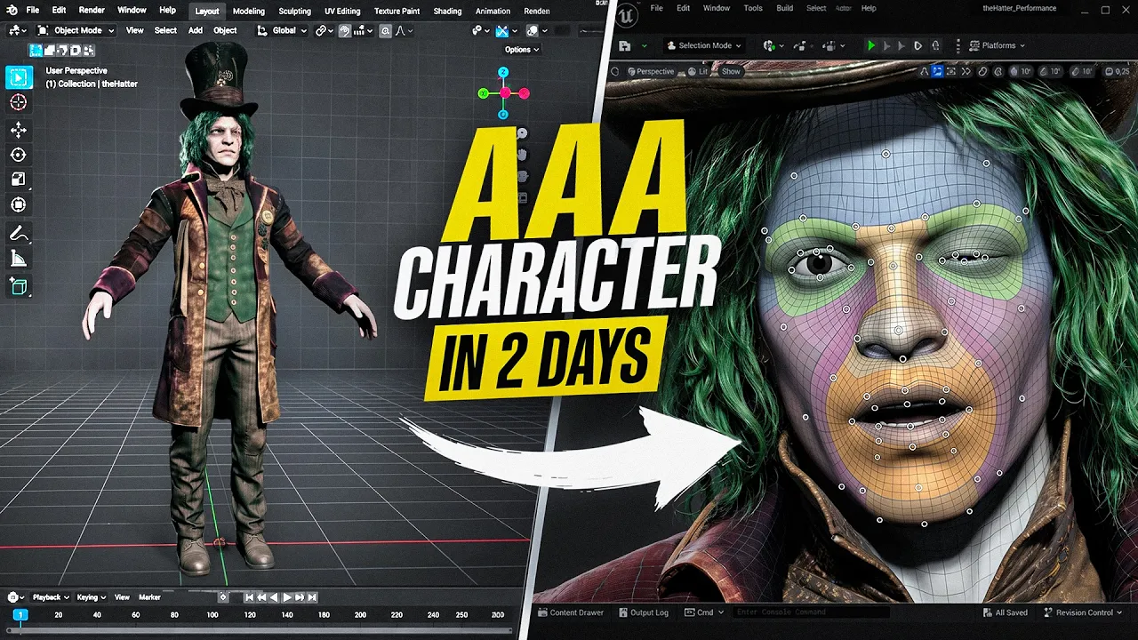Click the Unreal cinematics icon
Viewport: 1138px width, 640px height.
coord(829,45)
